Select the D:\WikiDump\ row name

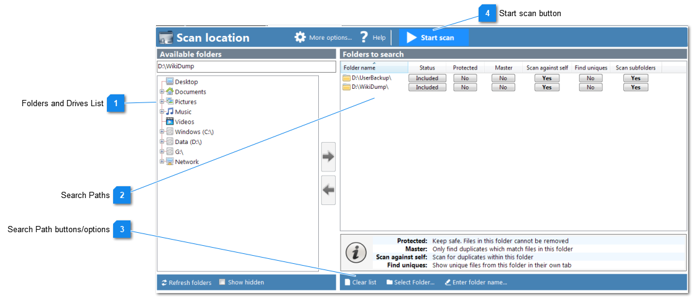[x=370, y=87]
